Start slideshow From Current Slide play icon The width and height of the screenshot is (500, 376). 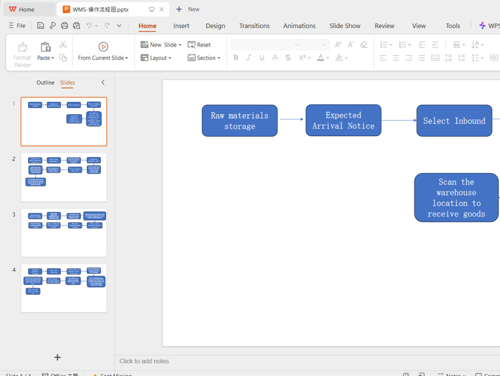(x=103, y=47)
